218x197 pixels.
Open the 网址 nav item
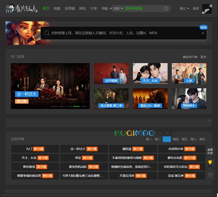click(x=82, y=9)
